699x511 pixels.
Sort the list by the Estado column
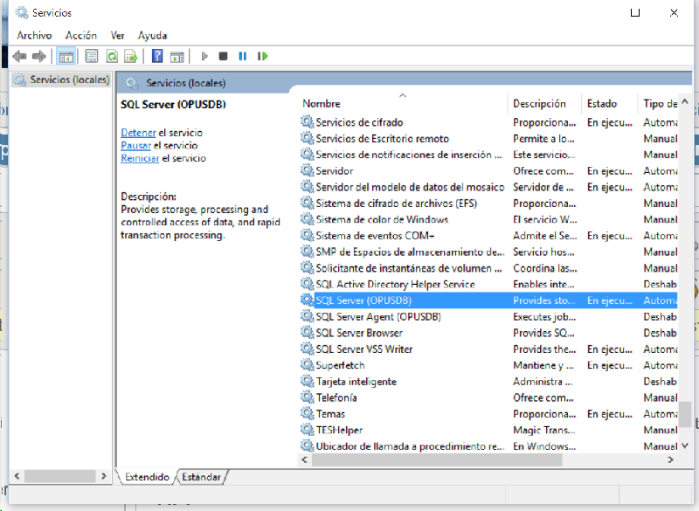click(x=601, y=103)
